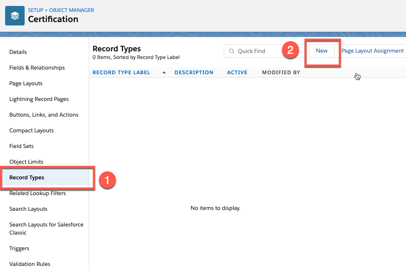Open the Triggers section
The height and width of the screenshot is (271, 406).
pos(20,248)
